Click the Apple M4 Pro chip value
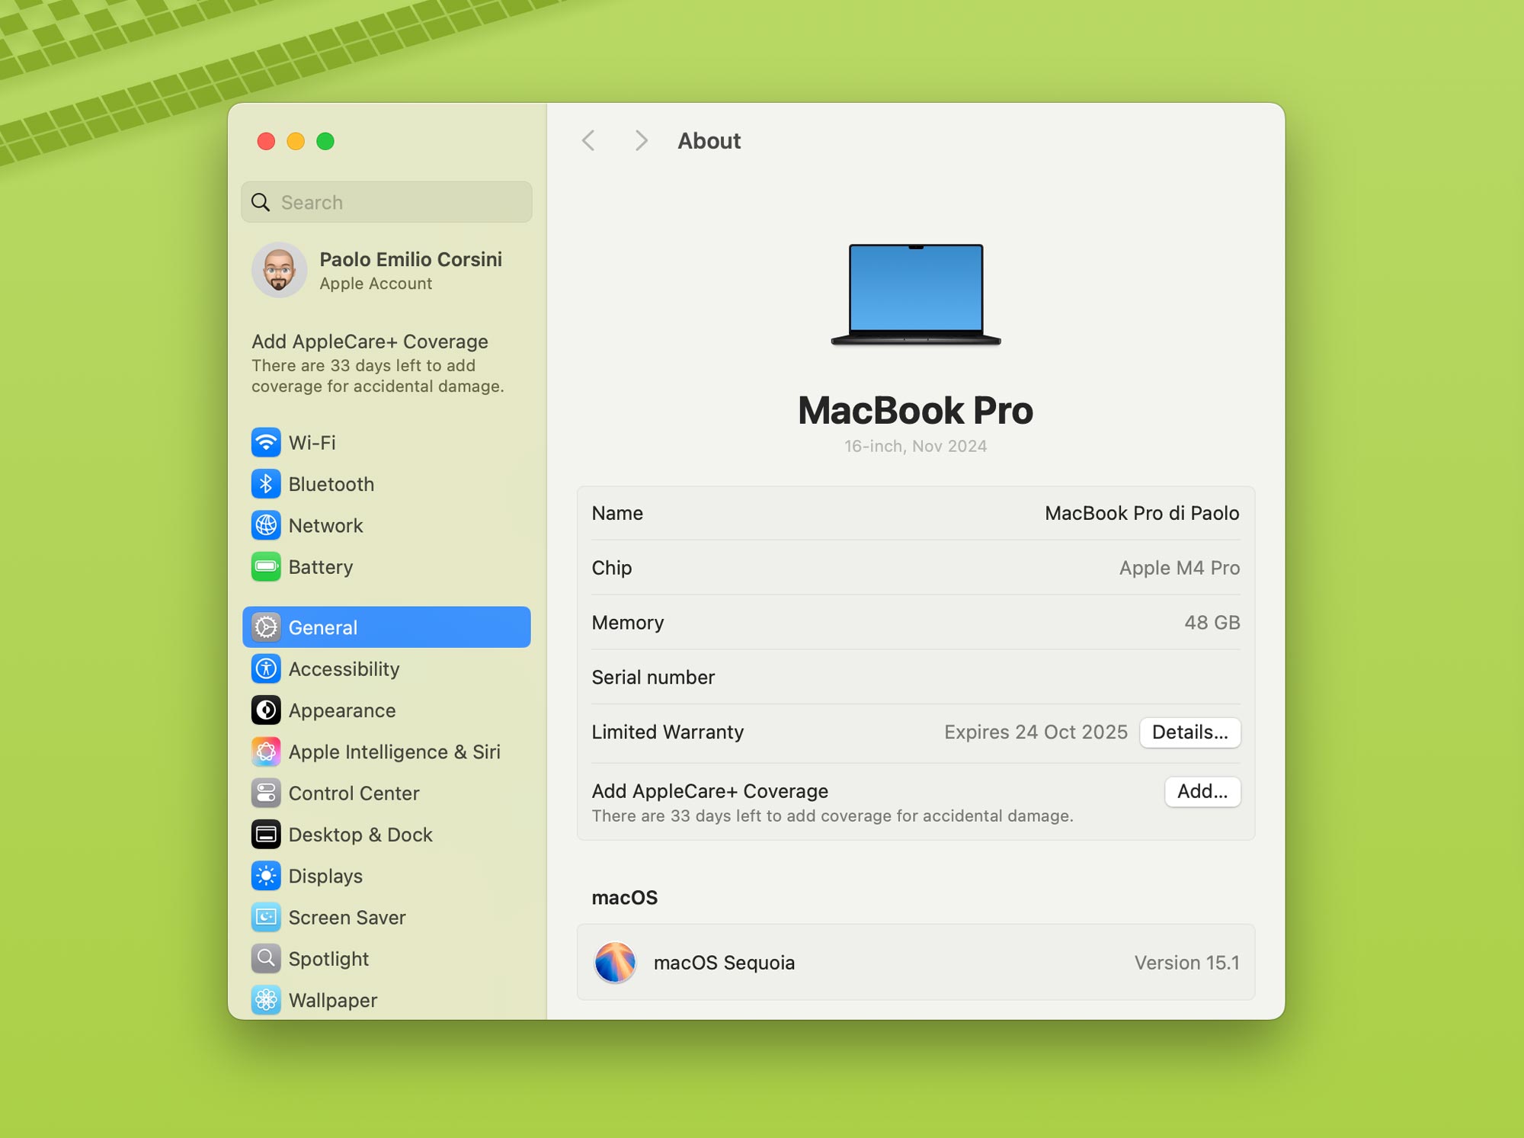Screen dimensions: 1524x1138 coord(1179,568)
